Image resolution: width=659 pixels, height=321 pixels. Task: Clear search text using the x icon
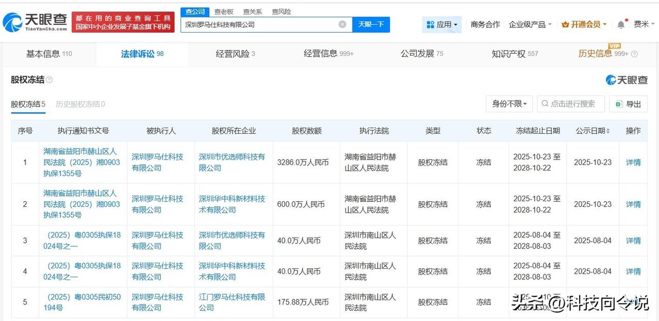tap(342, 24)
